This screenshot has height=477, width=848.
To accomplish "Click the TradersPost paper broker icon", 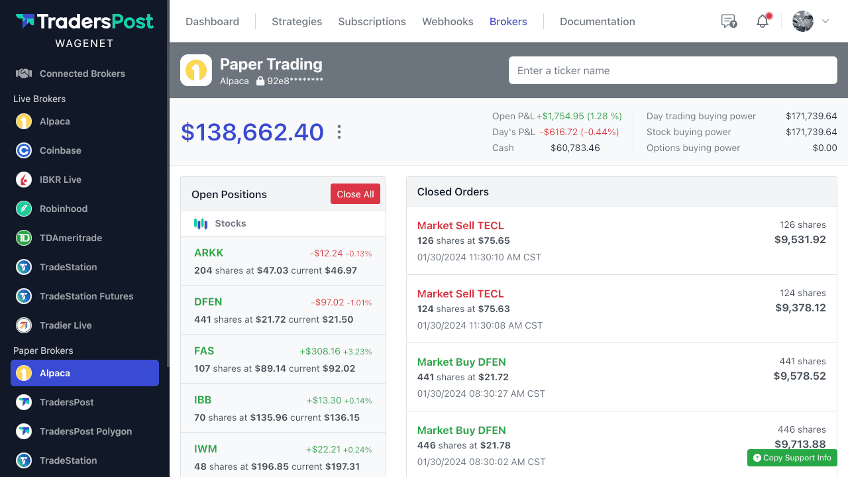I will click(x=24, y=402).
